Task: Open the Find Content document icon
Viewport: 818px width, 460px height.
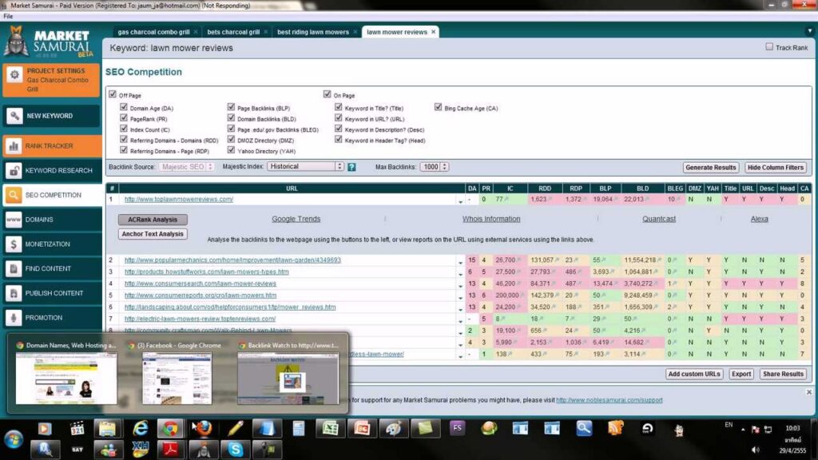Action: pos(14,268)
